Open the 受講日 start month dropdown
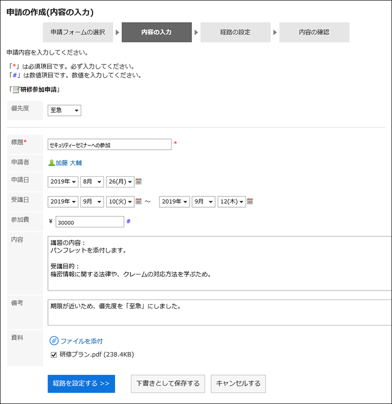Image resolution: width=392 pixels, height=404 pixels. click(92, 201)
